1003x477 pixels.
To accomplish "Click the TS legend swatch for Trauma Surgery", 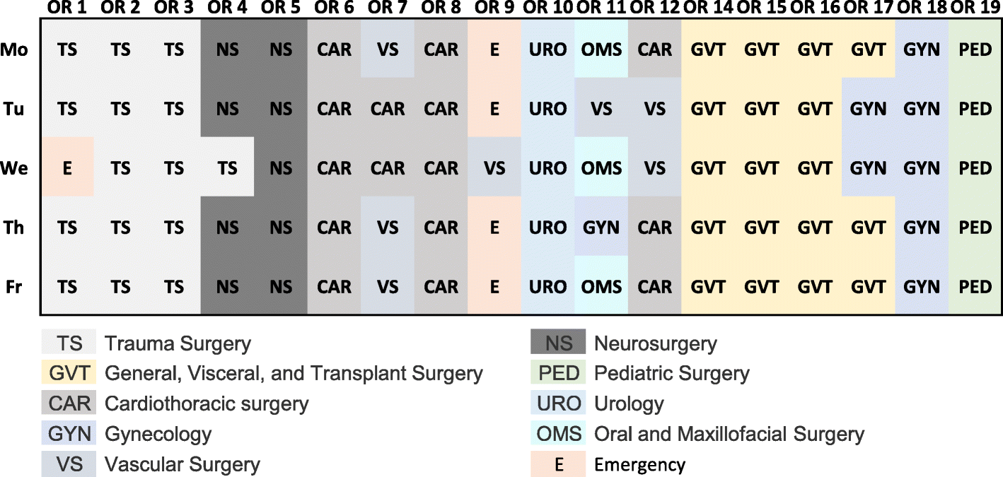I will pyautogui.click(x=69, y=344).
